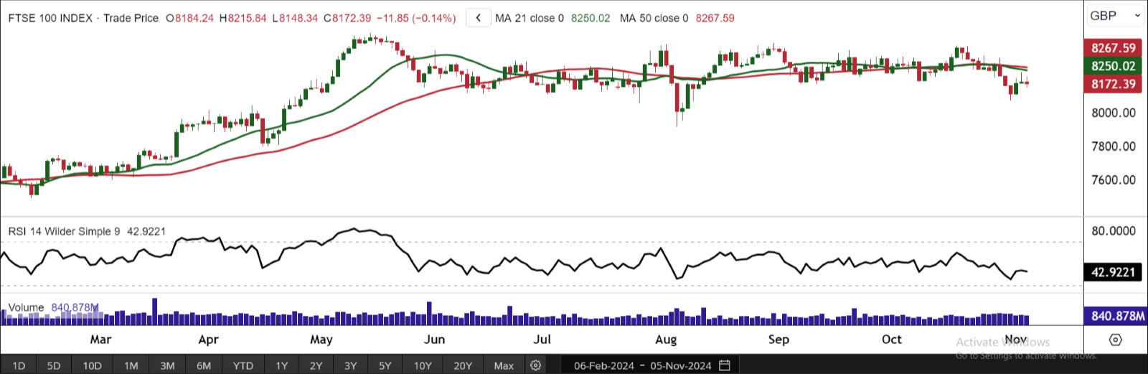Switch to 3M time range
Screen dimensions: 1148x374
pos(167,365)
